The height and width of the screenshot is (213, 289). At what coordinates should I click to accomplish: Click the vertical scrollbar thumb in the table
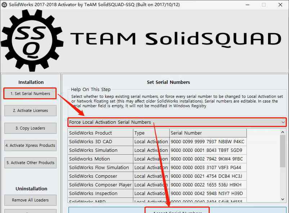click(x=283, y=151)
